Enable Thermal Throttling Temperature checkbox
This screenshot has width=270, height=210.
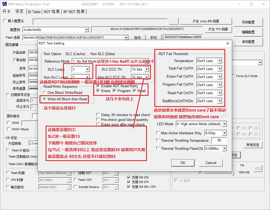click(x=158, y=141)
